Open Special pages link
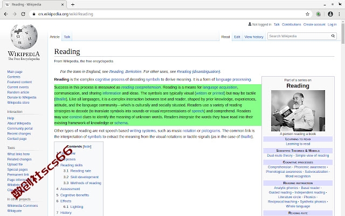 pos(17,170)
